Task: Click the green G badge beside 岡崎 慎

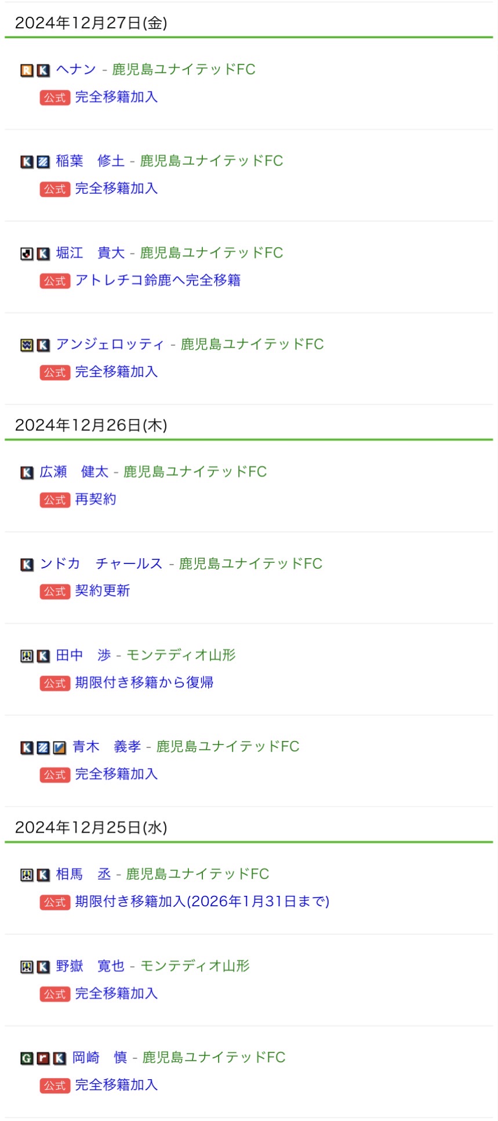Action: (x=27, y=1058)
